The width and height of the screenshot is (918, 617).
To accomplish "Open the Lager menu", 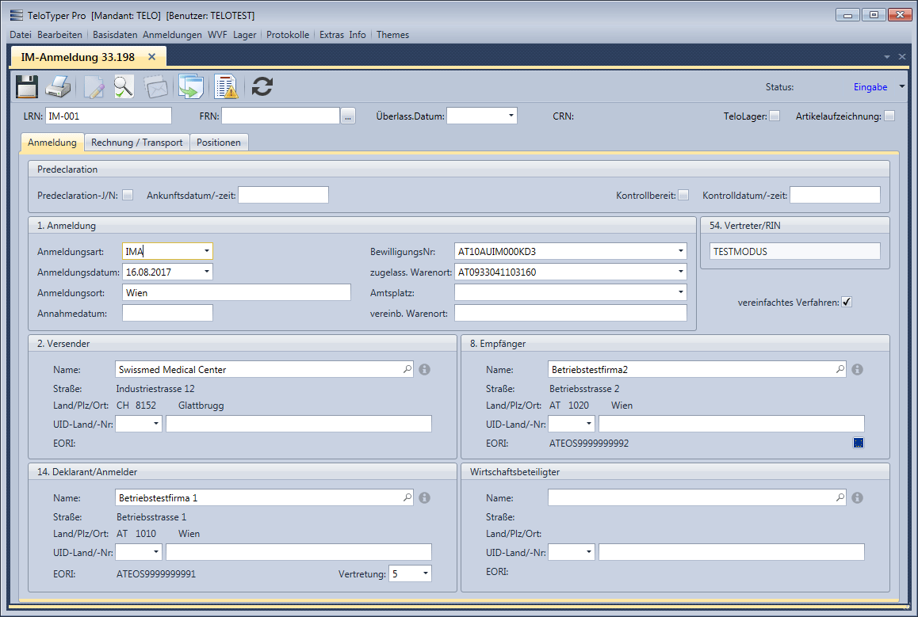I will [x=245, y=35].
